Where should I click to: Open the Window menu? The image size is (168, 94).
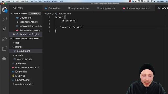coord(55,1)
